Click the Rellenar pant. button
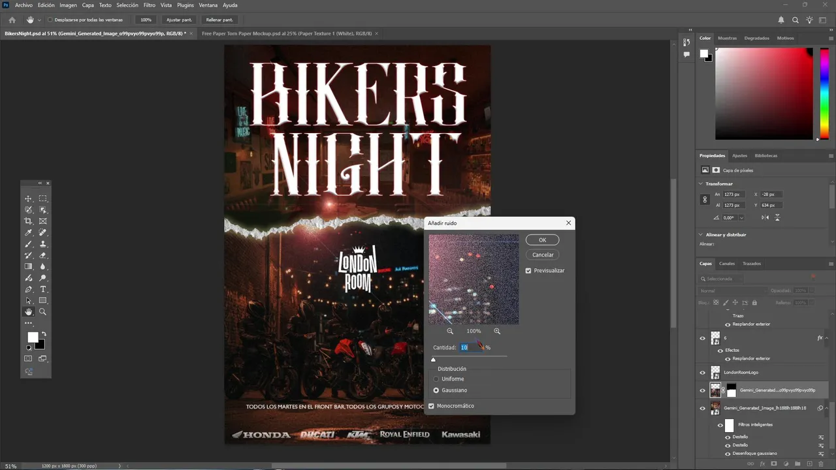Image resolution: width=836 pixels, height=470 pixels. coord(219,20)
